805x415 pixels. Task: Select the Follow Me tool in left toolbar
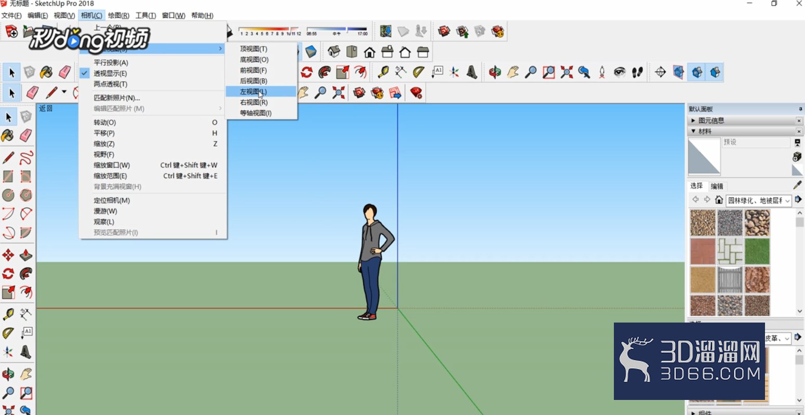click(x=26, y=273)
